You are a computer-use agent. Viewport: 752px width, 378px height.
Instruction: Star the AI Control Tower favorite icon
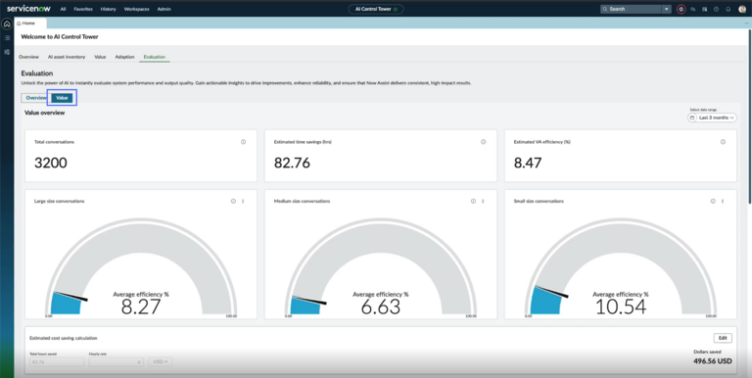point(396,9)
